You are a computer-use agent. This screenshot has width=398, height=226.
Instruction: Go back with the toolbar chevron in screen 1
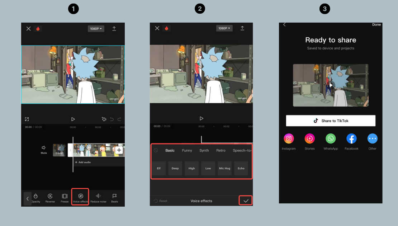[x=27, y=199]
